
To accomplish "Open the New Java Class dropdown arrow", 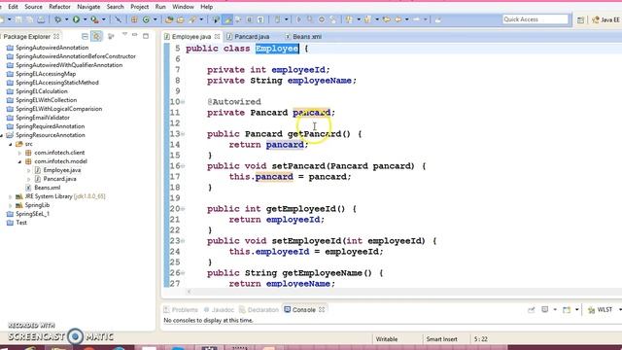I will click(x=155, y=19).
